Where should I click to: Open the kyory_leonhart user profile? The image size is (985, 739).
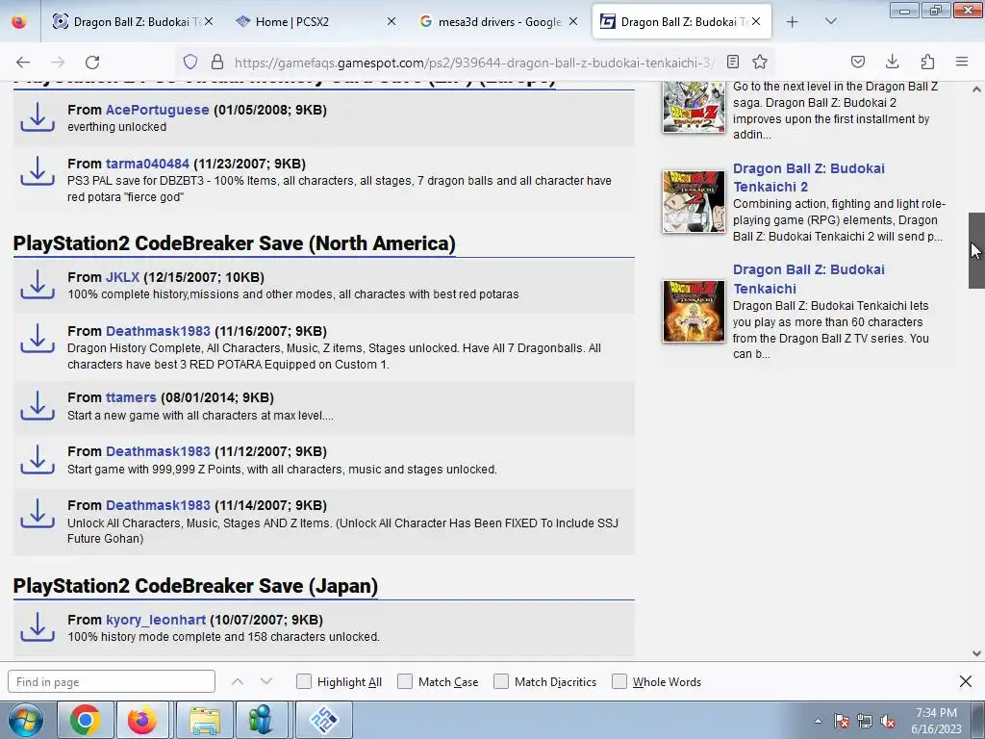[x=156, y=620]
